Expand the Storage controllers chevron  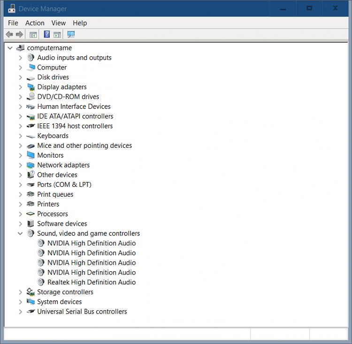21,292
